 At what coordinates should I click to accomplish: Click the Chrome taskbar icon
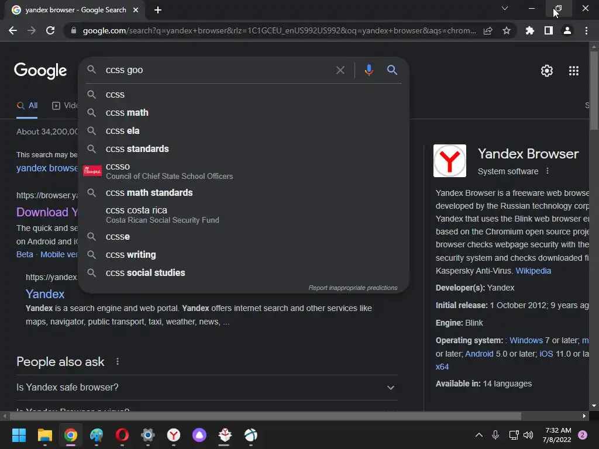click(x=71, y=435)
